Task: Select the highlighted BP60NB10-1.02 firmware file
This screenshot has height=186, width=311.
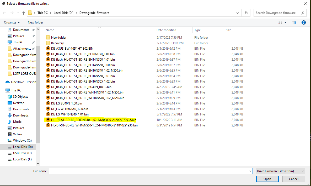Action: coord(94,120)
